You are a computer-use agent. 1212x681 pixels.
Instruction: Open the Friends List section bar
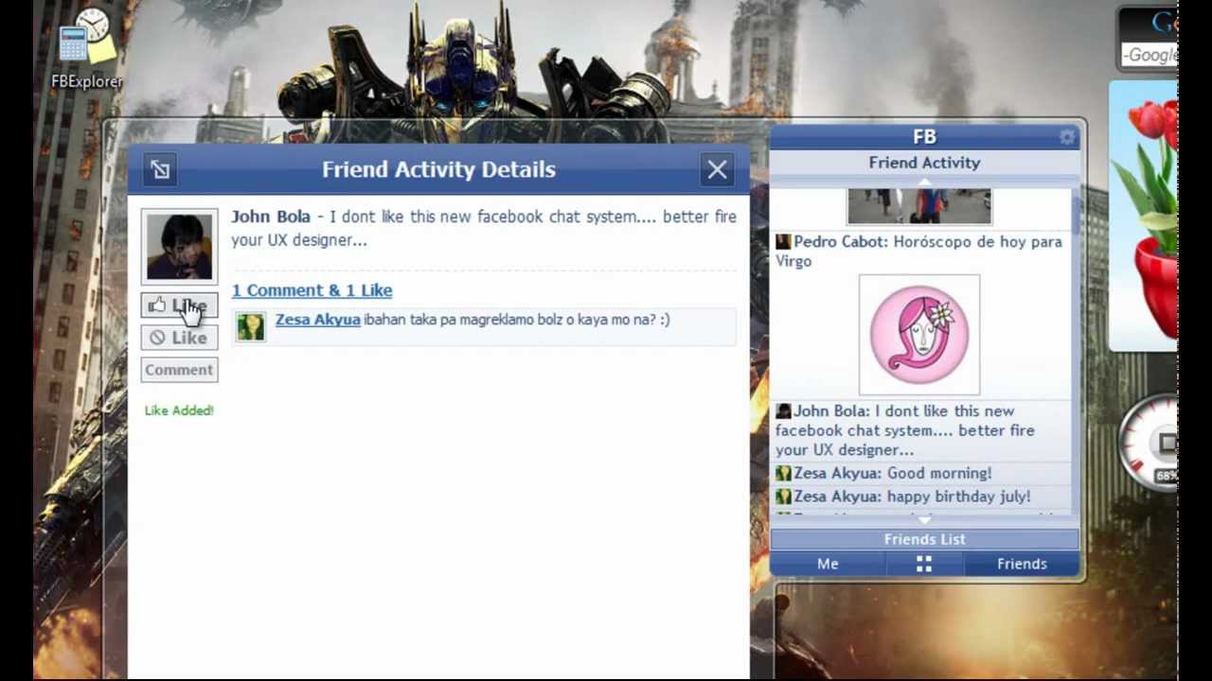pos(924,539)
